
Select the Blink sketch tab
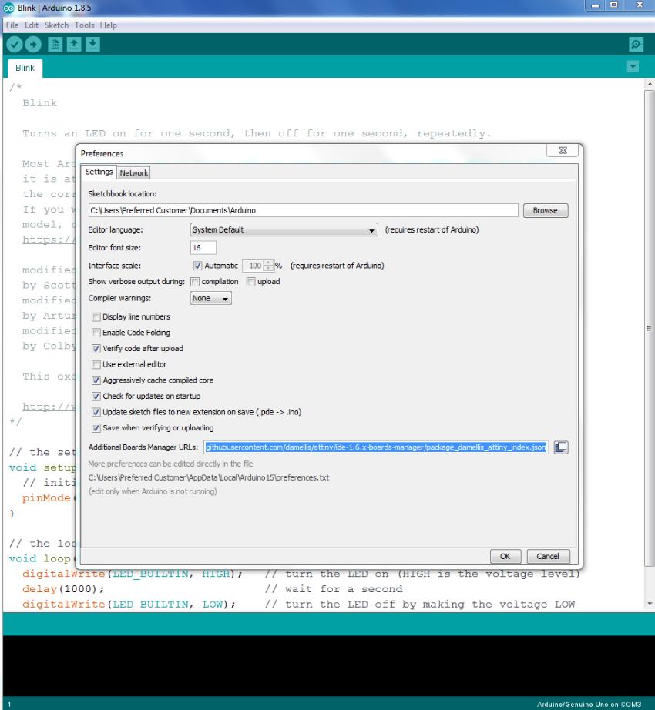[25, 68]
